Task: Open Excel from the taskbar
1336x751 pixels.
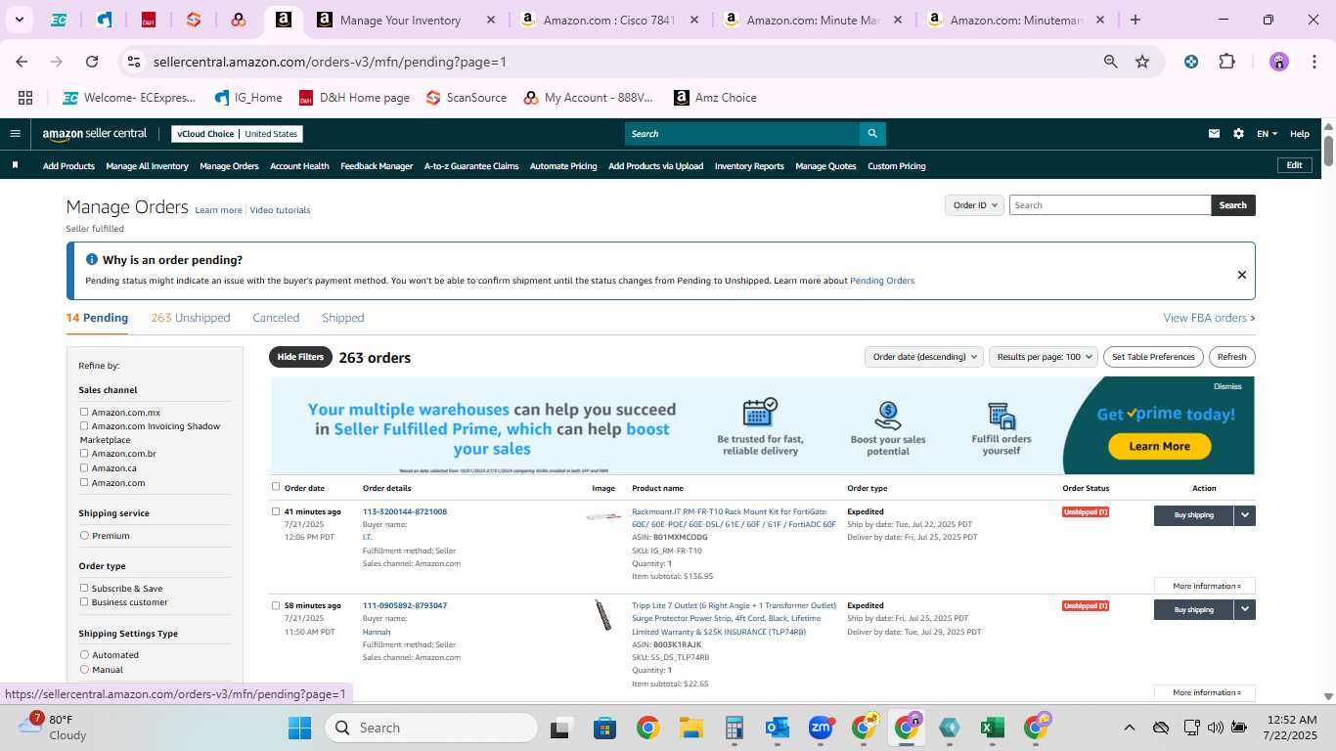Action: point(992,728)
